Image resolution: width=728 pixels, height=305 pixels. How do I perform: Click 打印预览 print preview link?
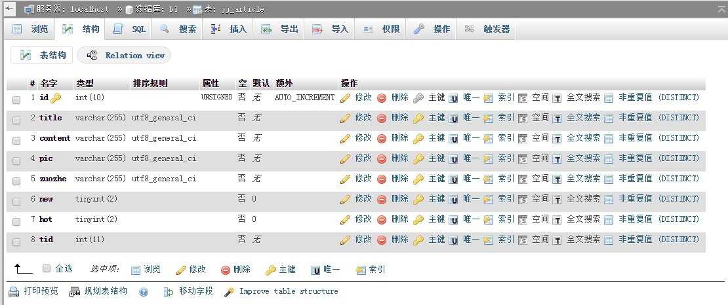pyautogui.click(x=41, y=291)
